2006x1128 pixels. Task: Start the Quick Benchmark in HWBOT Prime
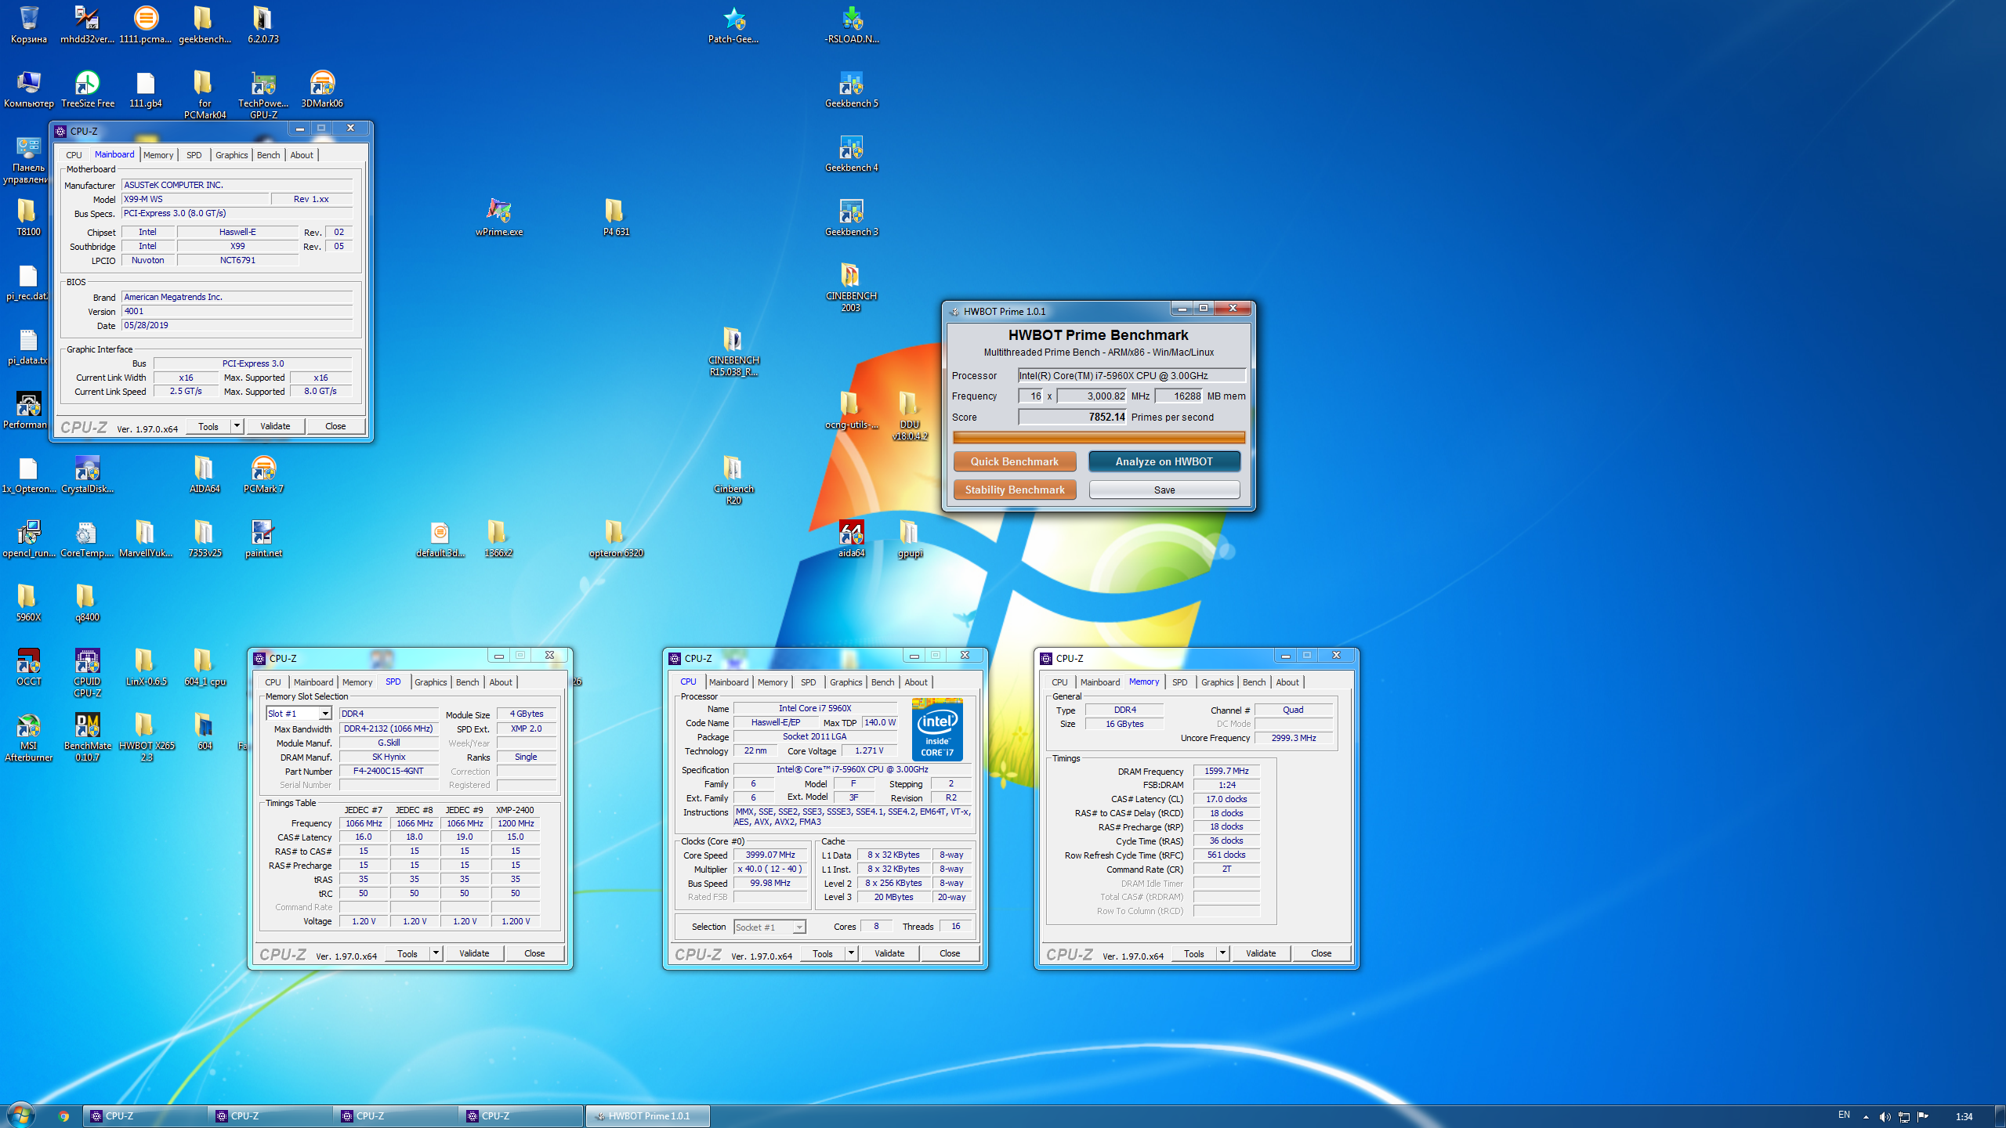[1015, 461]
